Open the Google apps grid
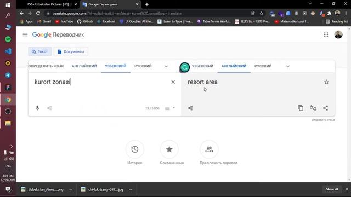 coord(326,34)
